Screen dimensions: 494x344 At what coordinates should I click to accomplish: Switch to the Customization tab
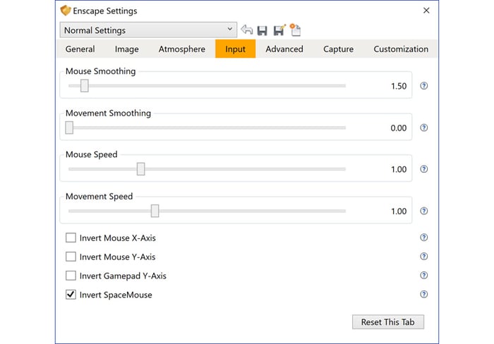401,49
